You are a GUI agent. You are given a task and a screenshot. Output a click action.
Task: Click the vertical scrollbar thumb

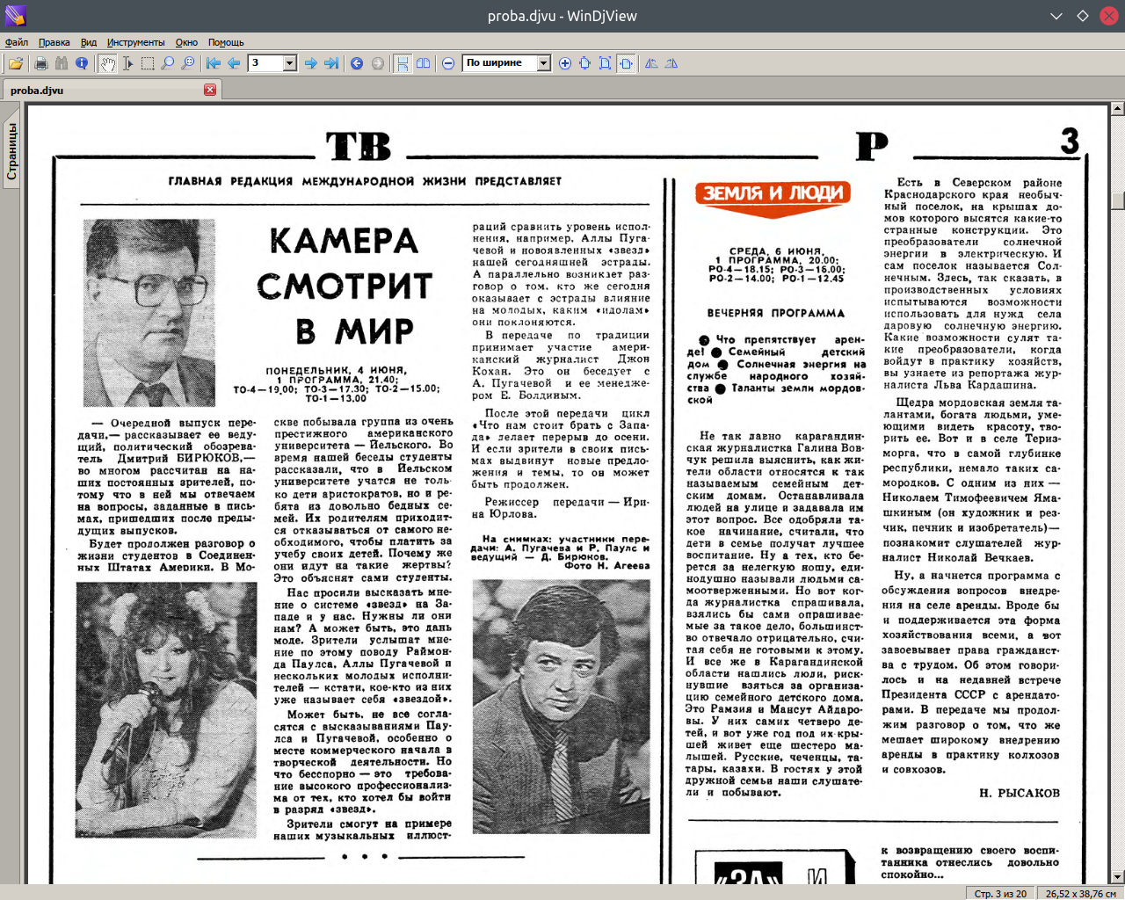pos(1117,200)
